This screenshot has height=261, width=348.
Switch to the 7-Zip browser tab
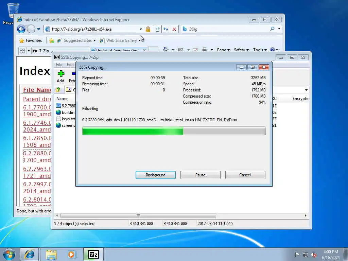coord(60,51)
